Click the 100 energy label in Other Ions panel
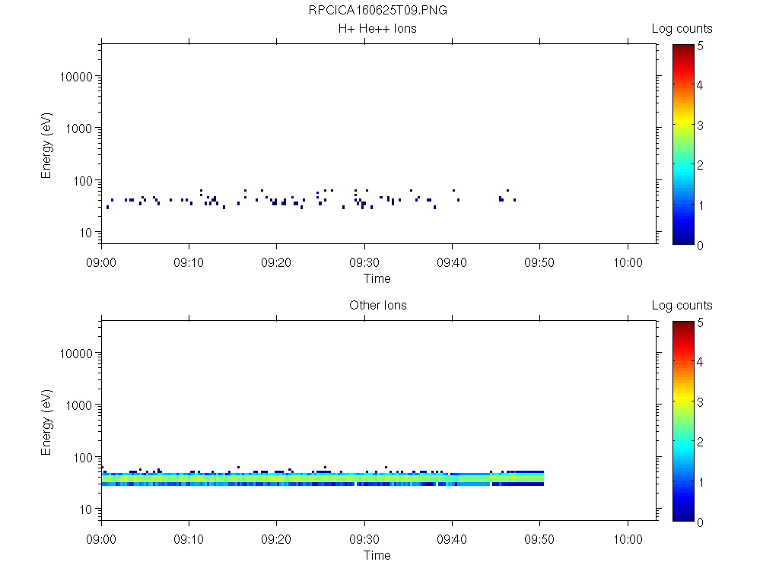The height and width of the screenshot is (584, 779). [83, 458]
